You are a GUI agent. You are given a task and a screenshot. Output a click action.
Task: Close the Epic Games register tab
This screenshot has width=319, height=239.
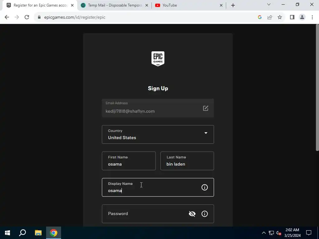(x=72, y=5)
